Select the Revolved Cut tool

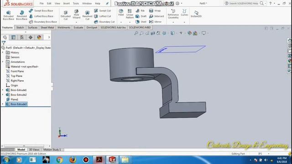pos(87,15)
